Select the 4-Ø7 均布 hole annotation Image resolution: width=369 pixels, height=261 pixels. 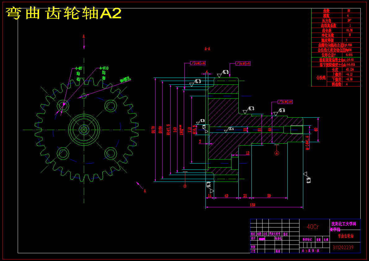click(x=79, y=74)
